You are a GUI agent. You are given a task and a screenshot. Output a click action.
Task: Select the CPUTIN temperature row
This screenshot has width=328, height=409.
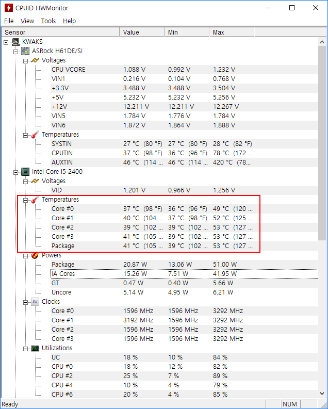coord(184,153)
